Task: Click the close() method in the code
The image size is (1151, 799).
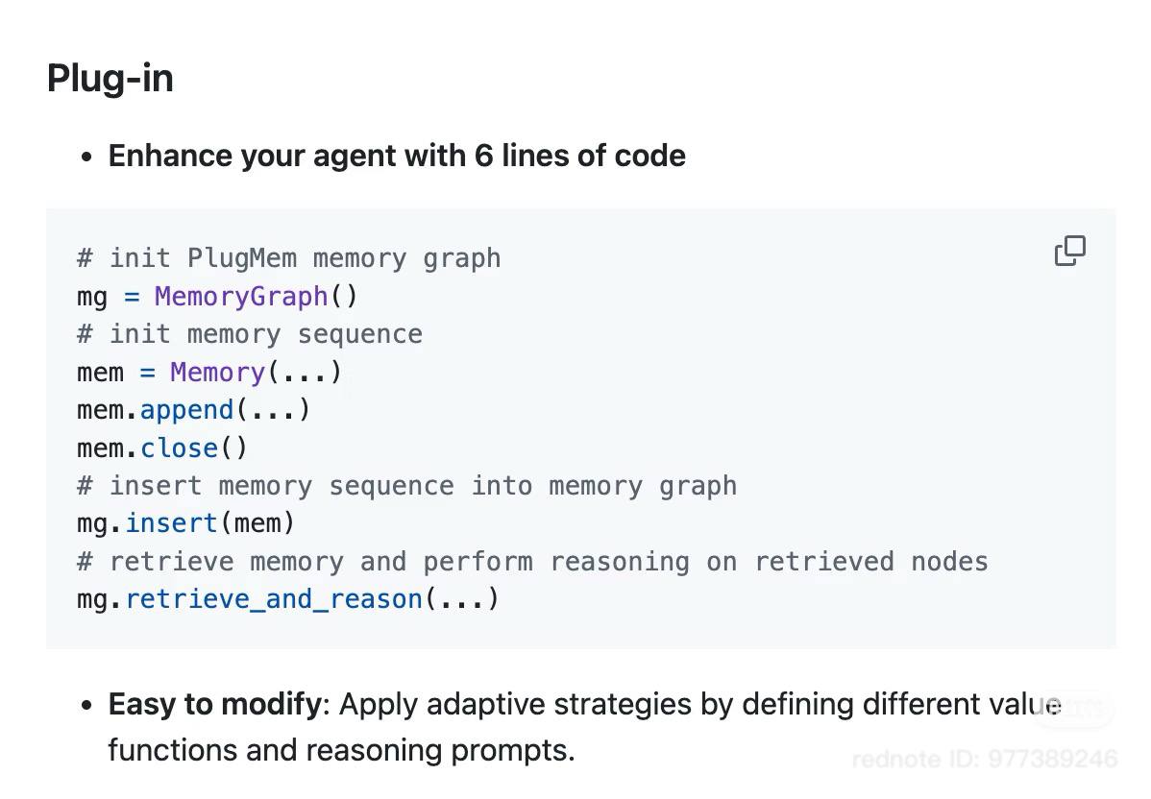Action: 178,448
